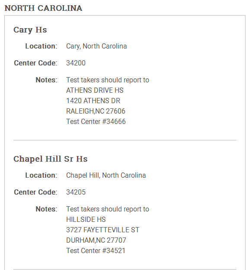Viewport: 249px width, 270px height.
Task: Click the Notes label under Chapel Hill
Action: [46, 209]
